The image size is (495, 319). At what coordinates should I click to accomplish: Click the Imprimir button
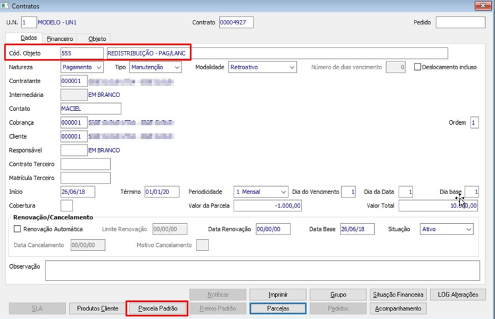click(278, 295)
